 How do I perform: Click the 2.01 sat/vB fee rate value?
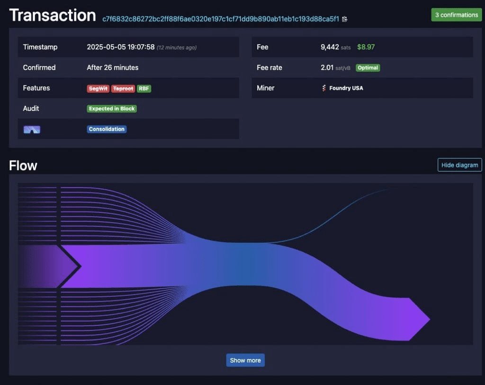pos(336,67)
